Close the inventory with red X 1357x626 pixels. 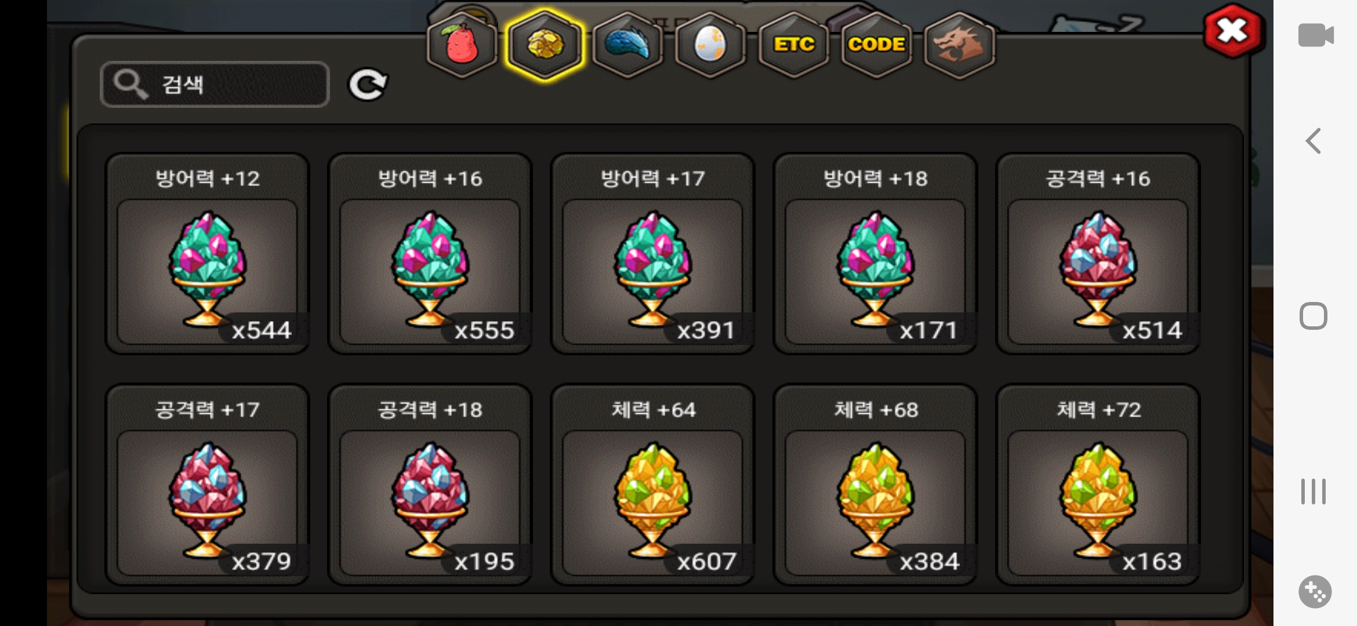click(1232, 31)
